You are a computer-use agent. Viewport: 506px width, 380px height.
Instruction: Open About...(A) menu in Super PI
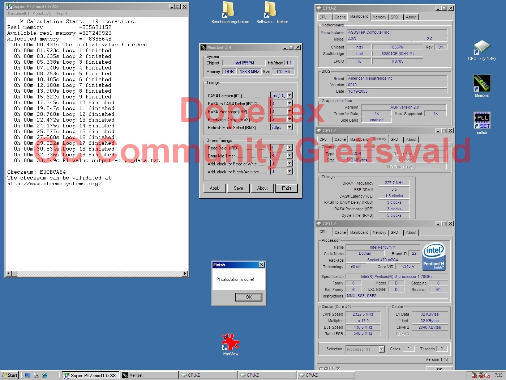point(42,13)
